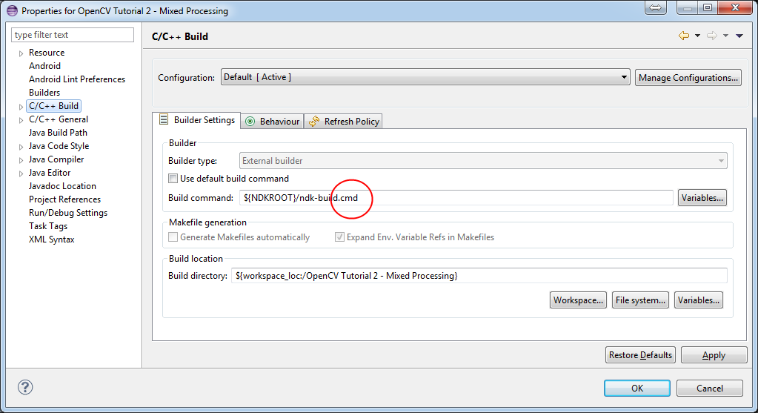
Task: Enable Use default build command checkbox
Action: [x=173, y=179]
